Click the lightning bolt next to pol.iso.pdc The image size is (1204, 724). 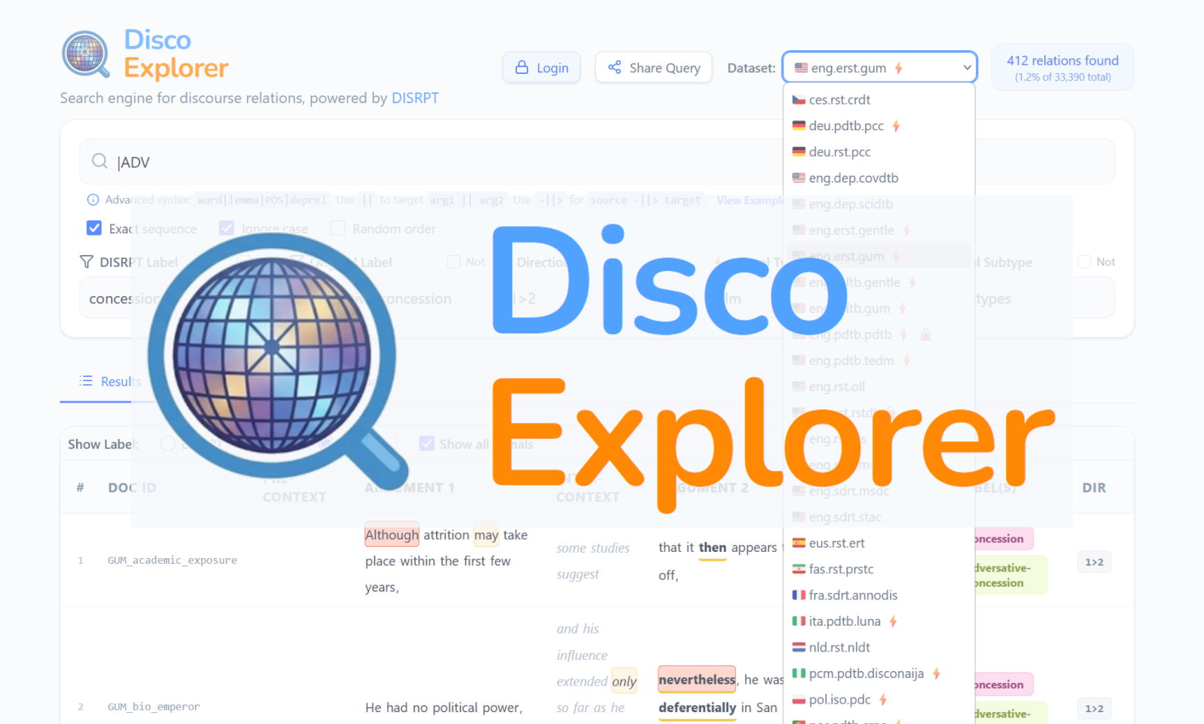[x=883, y=700]
